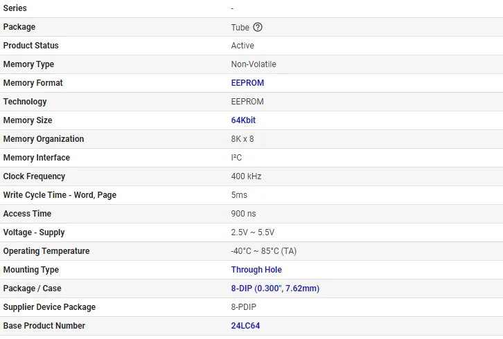Click the 400 kHz clock frequency value

coord(246,176)
